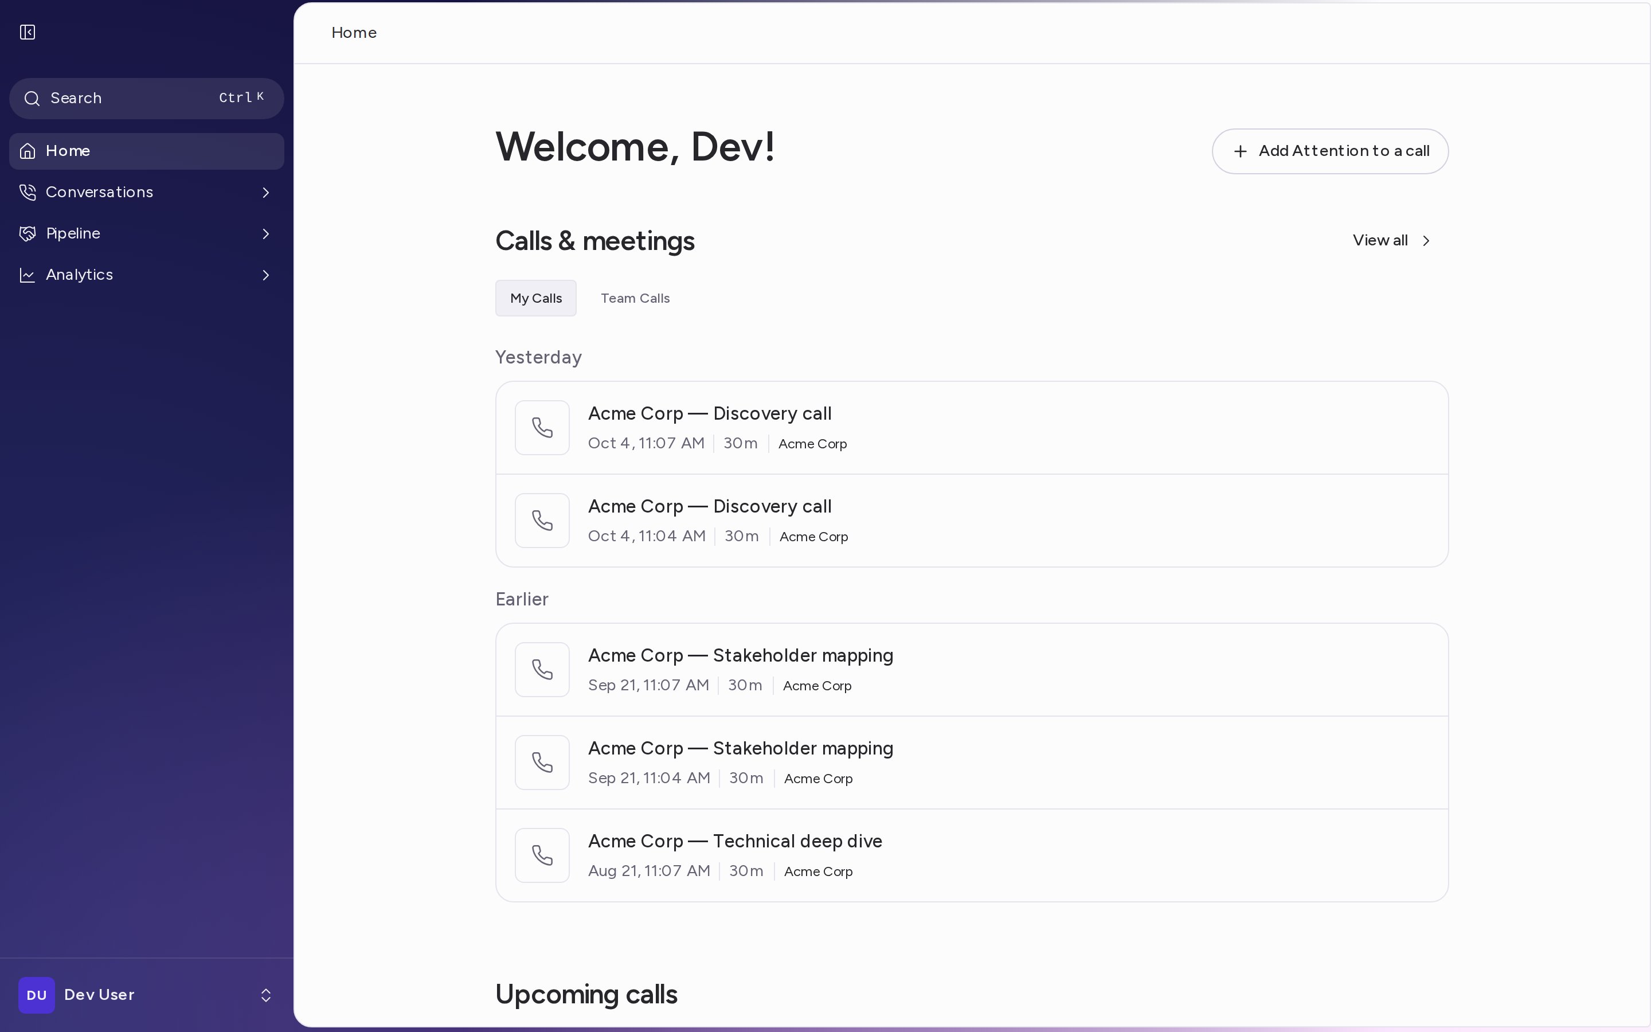
Task: Click Acme Corp tag on Aug 21 call
Action: (818, 871)
